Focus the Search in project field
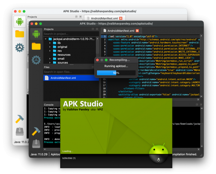 point(71,34)
